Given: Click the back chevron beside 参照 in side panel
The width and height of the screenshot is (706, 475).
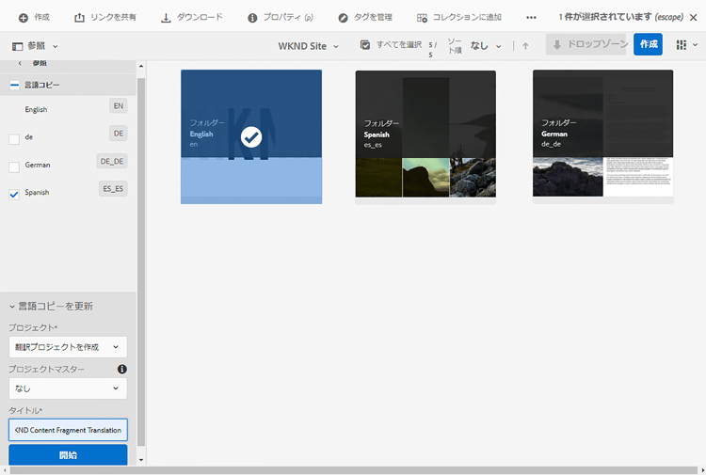Looking at the screenshot, I should (x=20, y=63).
